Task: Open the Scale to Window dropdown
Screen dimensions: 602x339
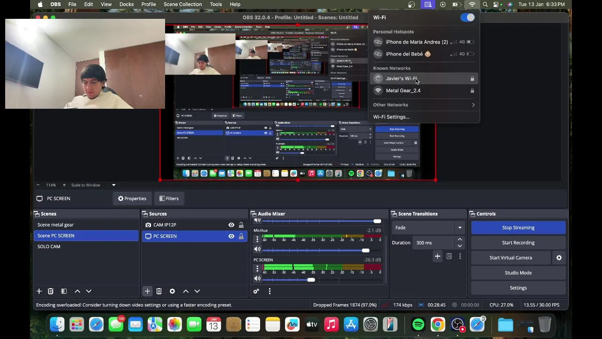Action: [94, 185]
